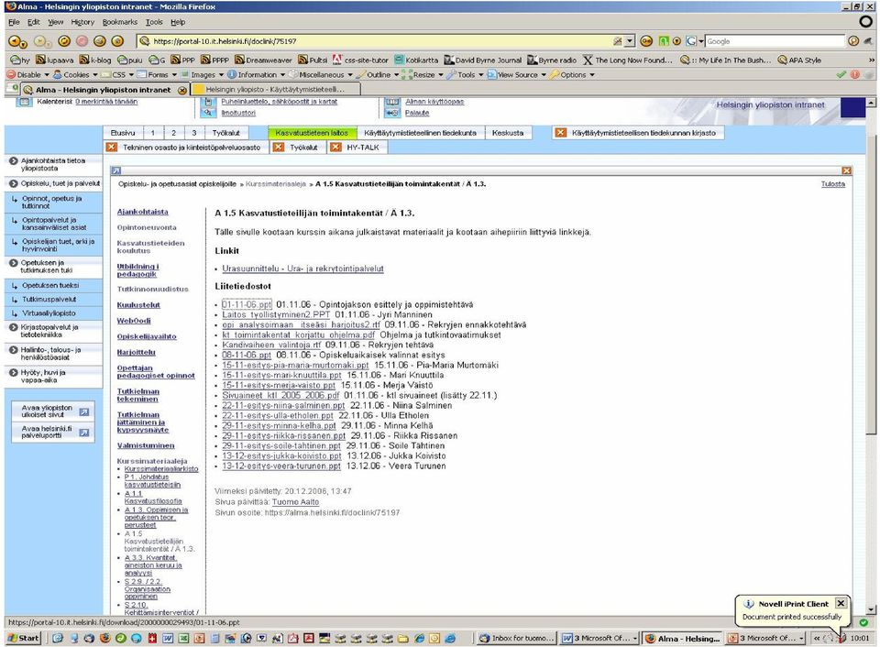Open the Byrne radio bookmark
Viewport: 880px width, 647px height.
(552, 60)
